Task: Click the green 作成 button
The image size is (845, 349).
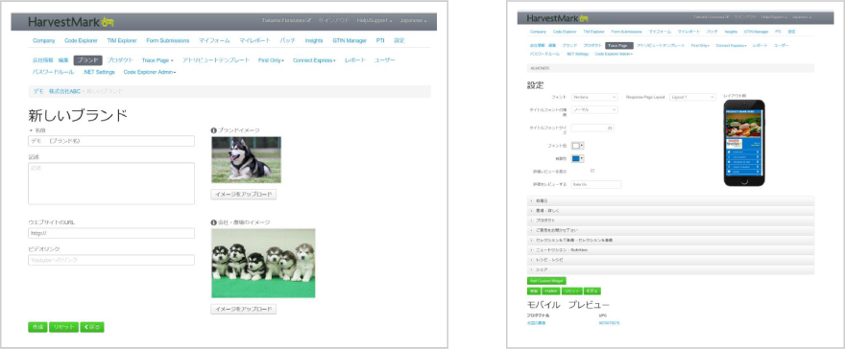Action: click(37, 327)
